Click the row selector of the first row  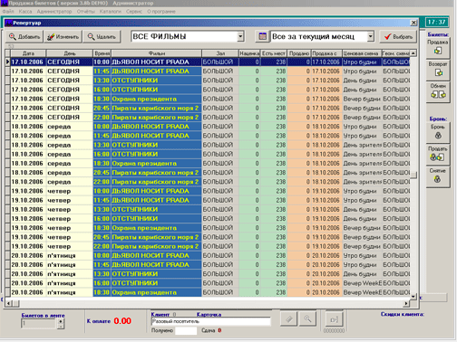(x=8, y=62)
